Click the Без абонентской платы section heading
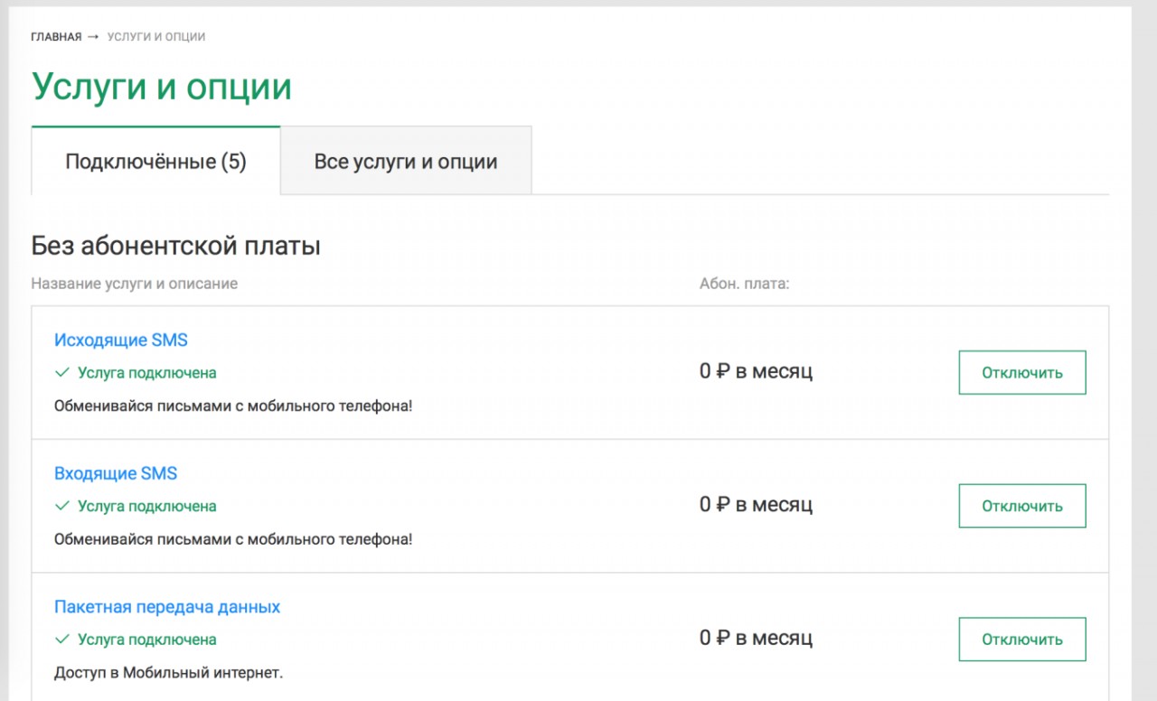Image resolution: width=1157 pixels, height=701 pixels. click(176, 246)
